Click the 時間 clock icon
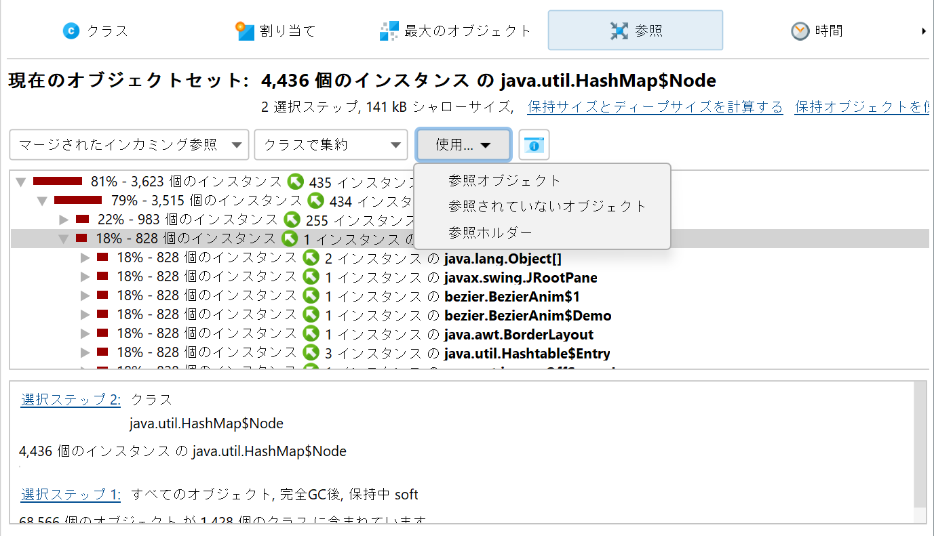This screenshot has height=536, width=934. pyautogui.click(x=800, y=30)
